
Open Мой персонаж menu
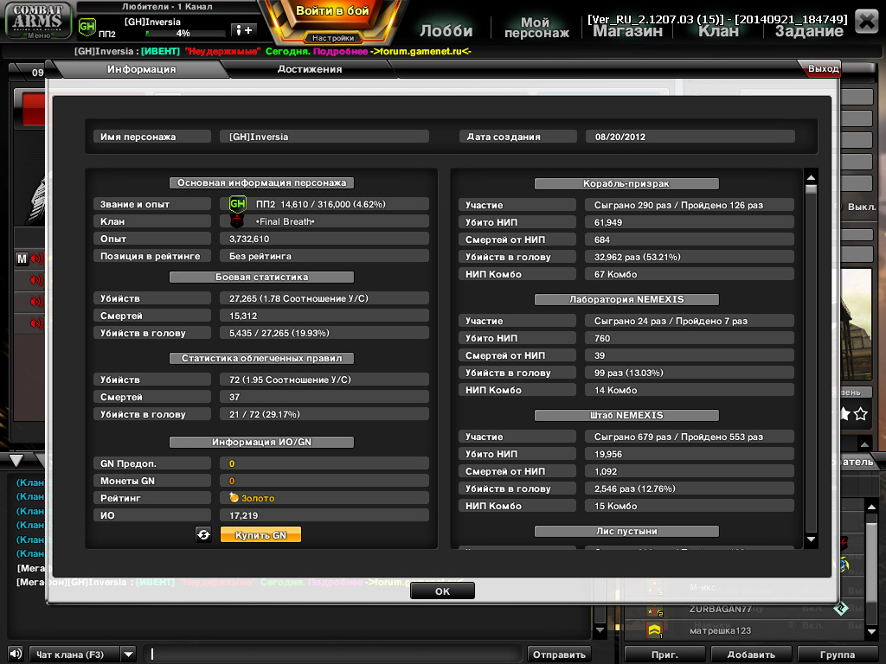click(x=536, y=28)
